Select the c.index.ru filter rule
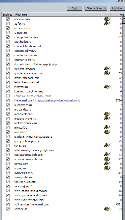The width and height of the screenshot is (125, 220). pyautogui.click(x=21, y=33)
